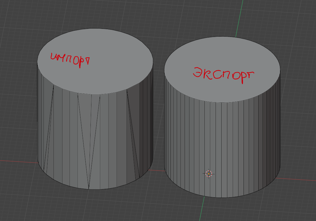
Task: Click the green Y axis line above the cylinders
Action: tap(239, 16)
